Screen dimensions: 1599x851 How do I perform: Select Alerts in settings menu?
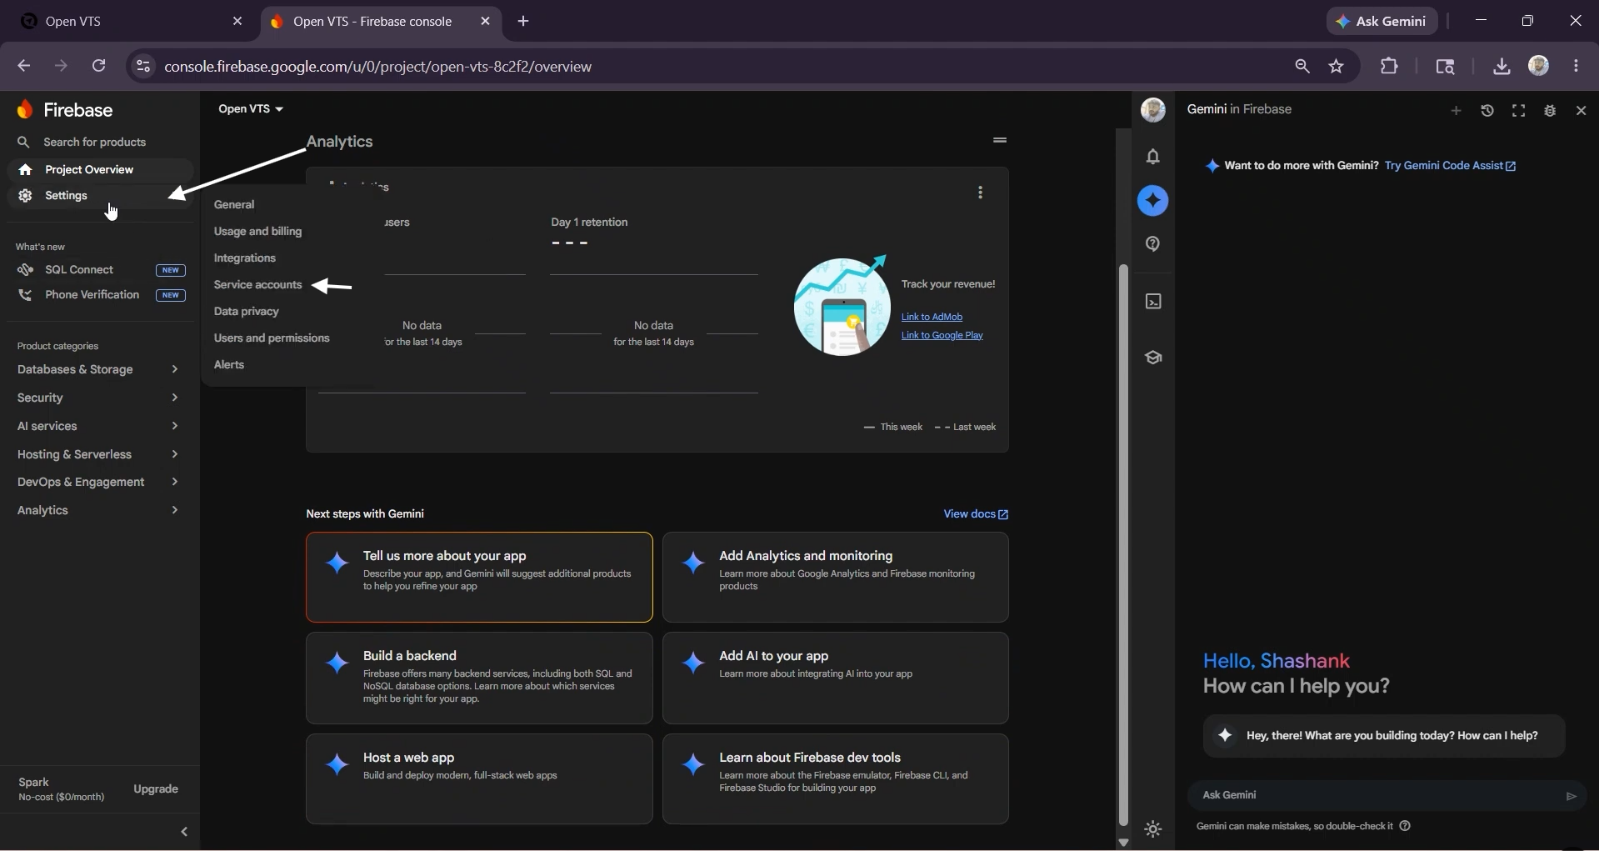click(x=229, y=365)
